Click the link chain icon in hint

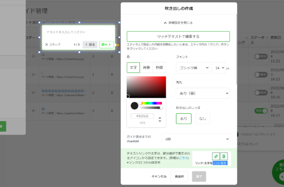click(216, 156)
